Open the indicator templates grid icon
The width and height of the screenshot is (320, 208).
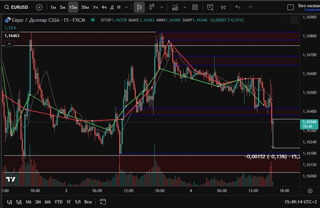pos(195,7)
